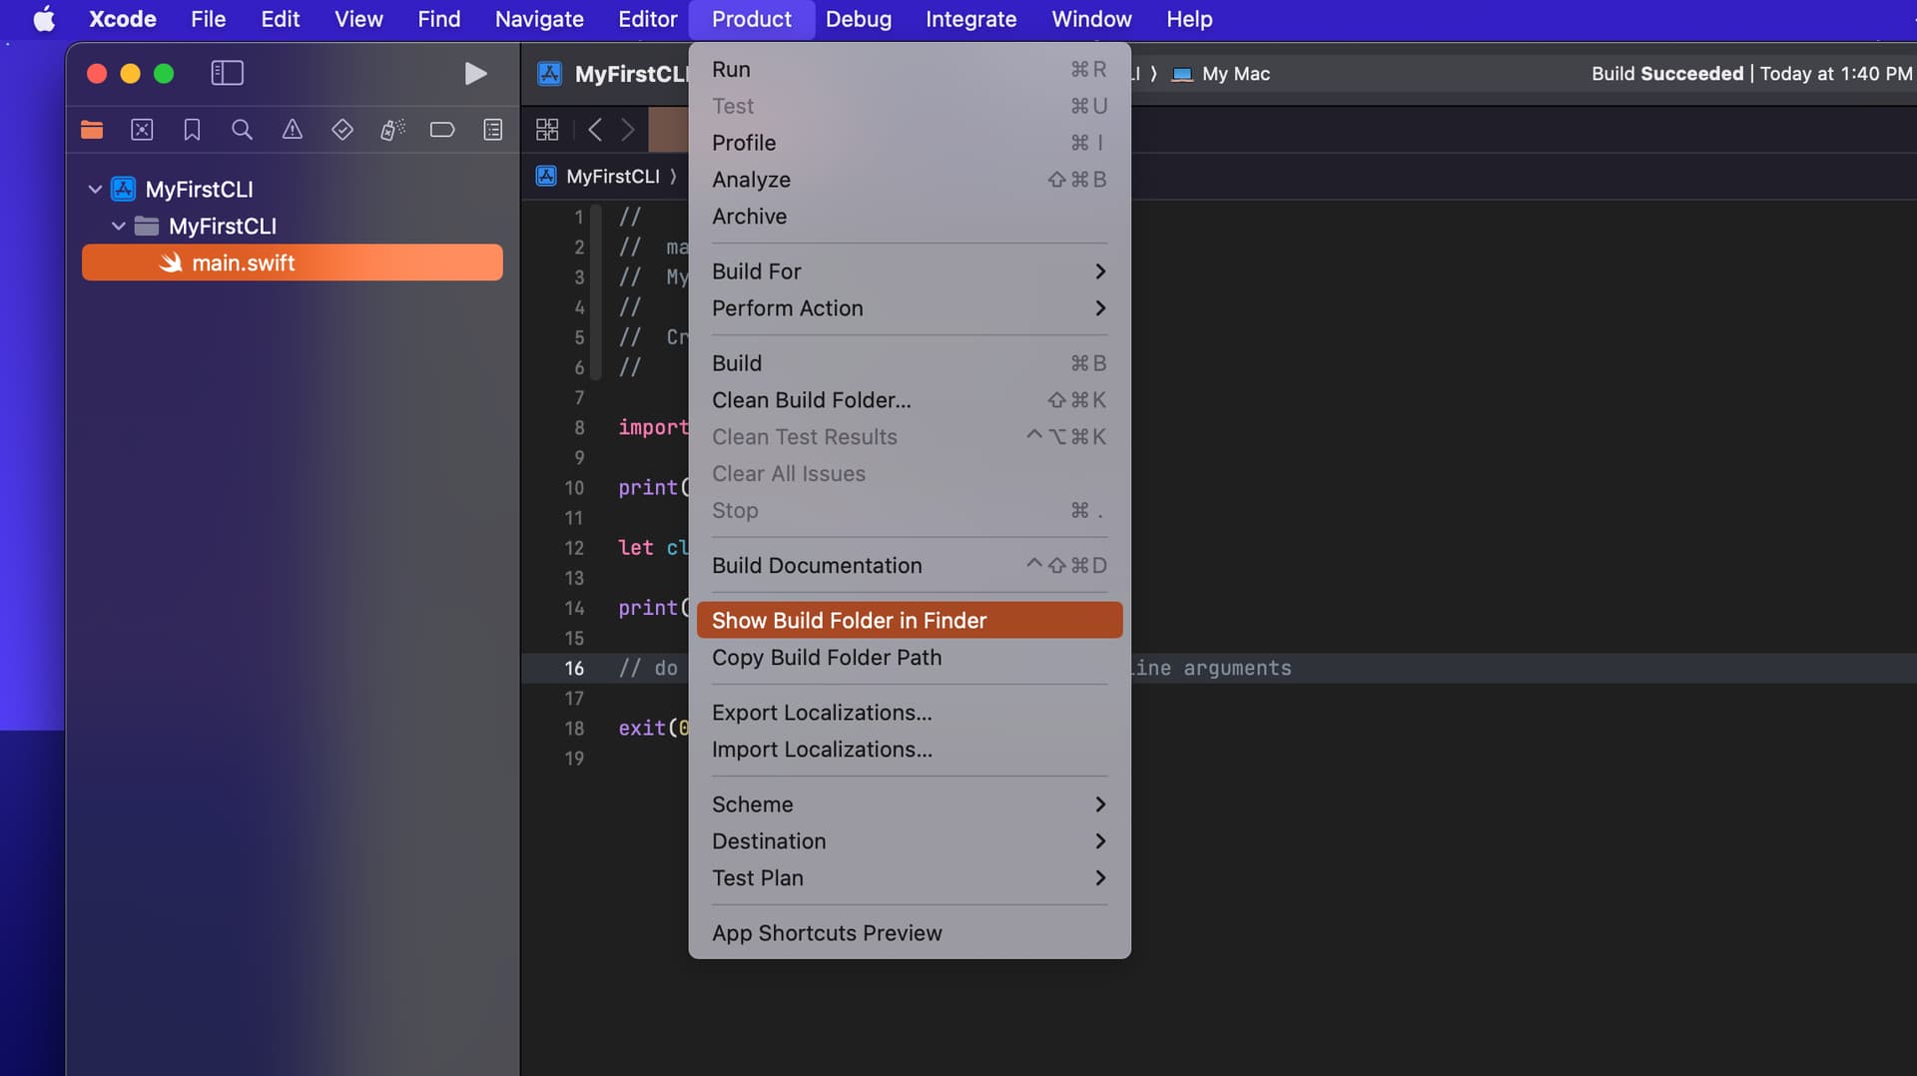Select main.swift in the navigator

[293, 263]
